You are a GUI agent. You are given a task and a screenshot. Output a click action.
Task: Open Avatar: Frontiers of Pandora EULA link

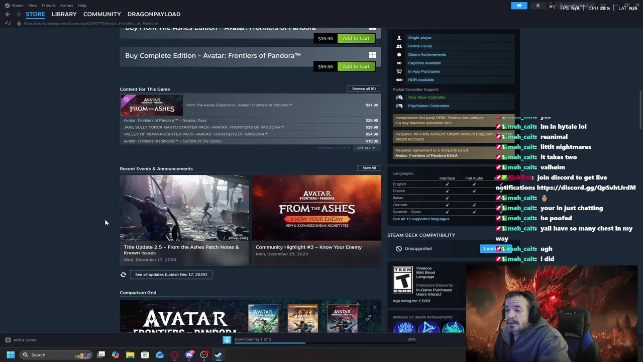pos(426,155)
